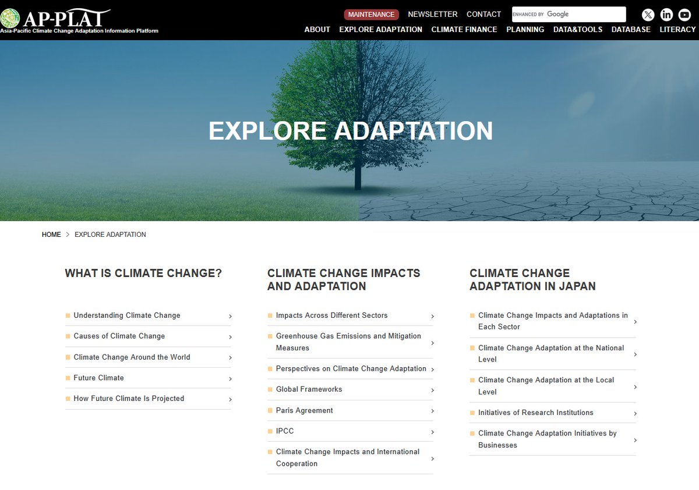Click arrow beside Adaptations in Each Sector
Viewport: 699px width, 490px height.
(x=635, y=322)
